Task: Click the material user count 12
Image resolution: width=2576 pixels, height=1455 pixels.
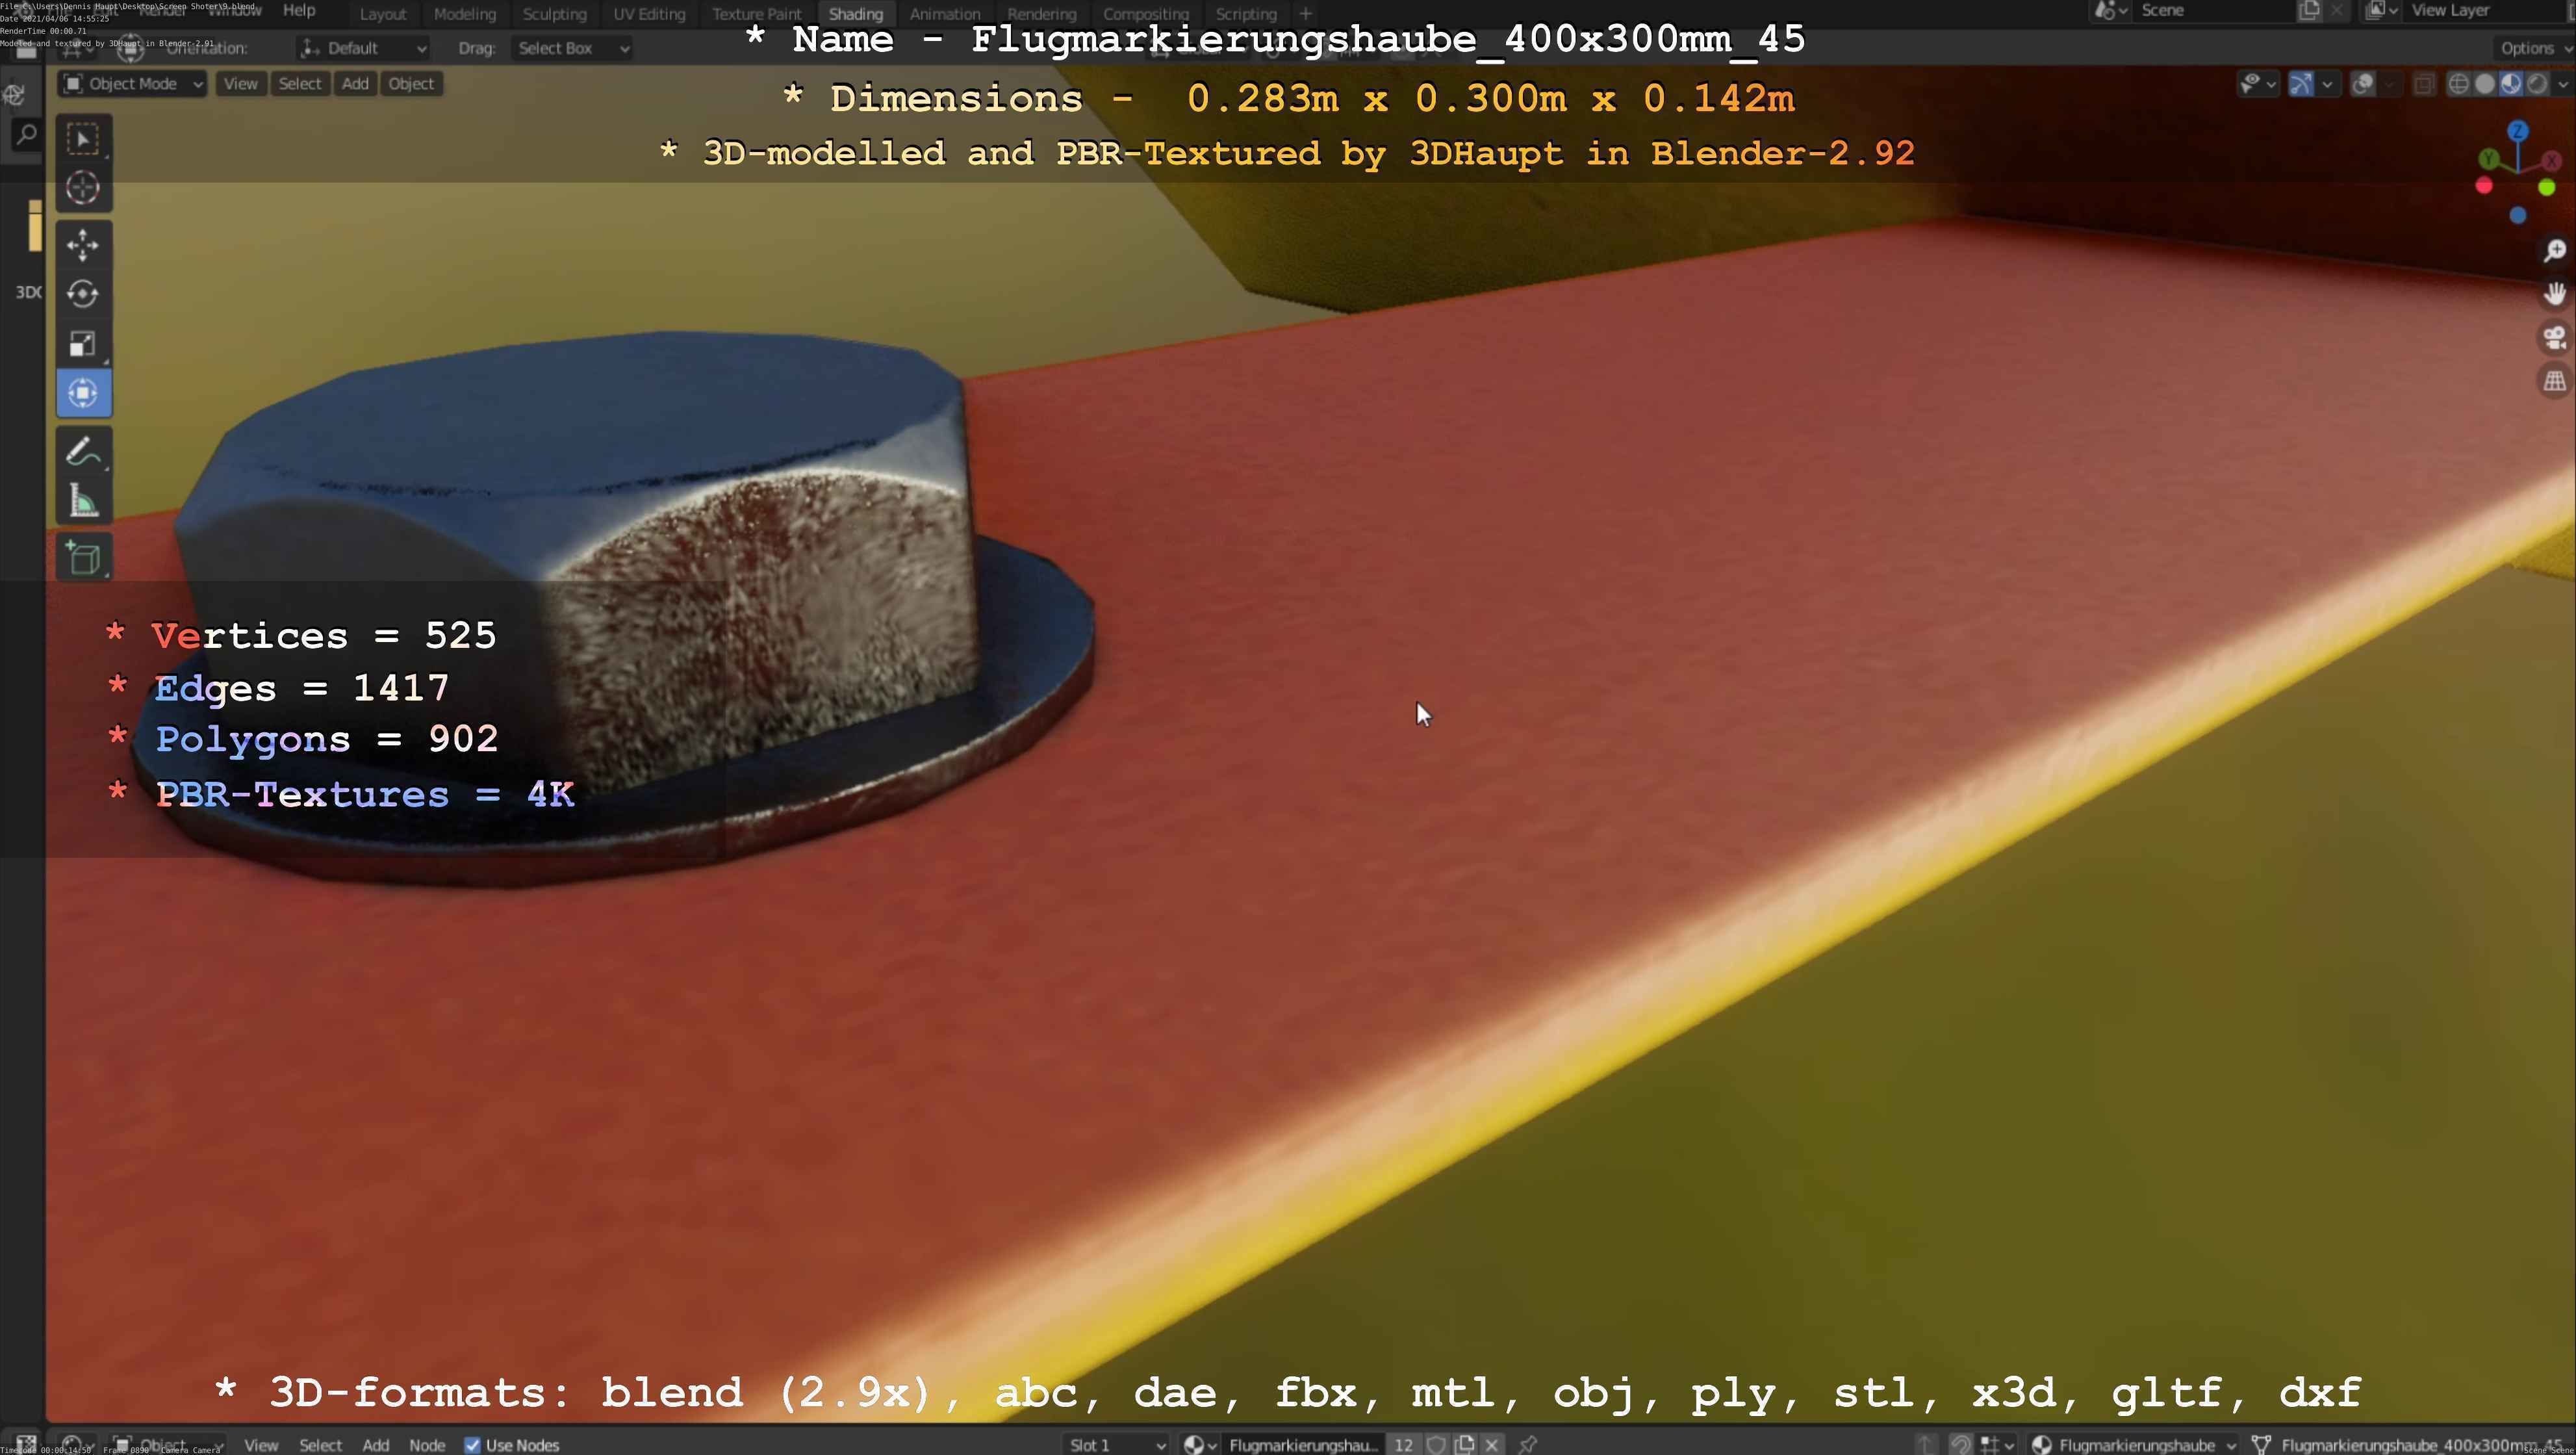Action: [x=1403, y=1444]
